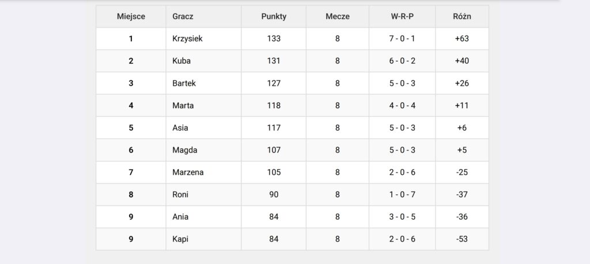
Task: Click the Punkty column header
Action: pos(274,17)
